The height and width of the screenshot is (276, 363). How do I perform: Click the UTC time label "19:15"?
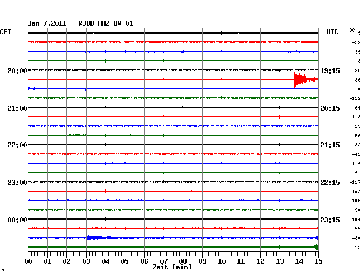point(330,70)
